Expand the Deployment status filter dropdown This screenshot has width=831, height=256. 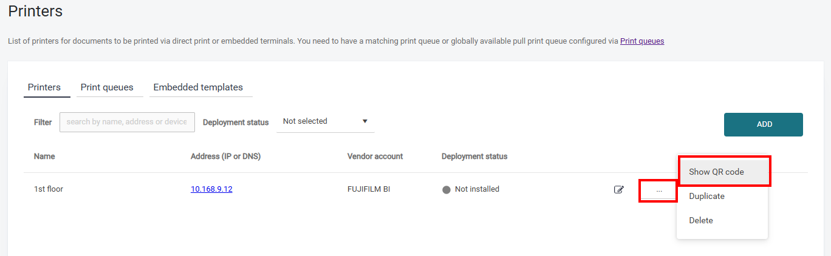pos(325,121)
